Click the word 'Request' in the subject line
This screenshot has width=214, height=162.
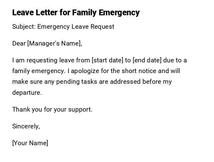point(103,27)
